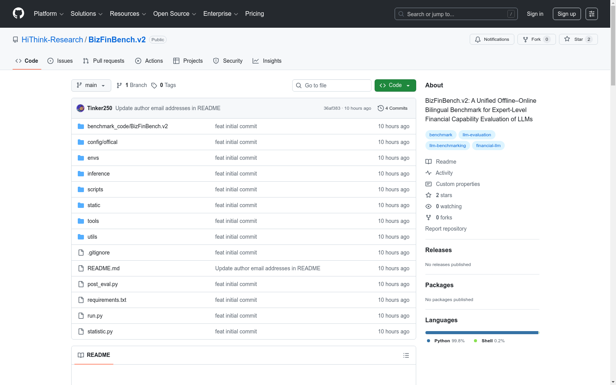Viewport: 616px width, 385px height.
Task: Open the benchmark_code/BizFinBench.v2 folder icon
Action: click(81, 126)
